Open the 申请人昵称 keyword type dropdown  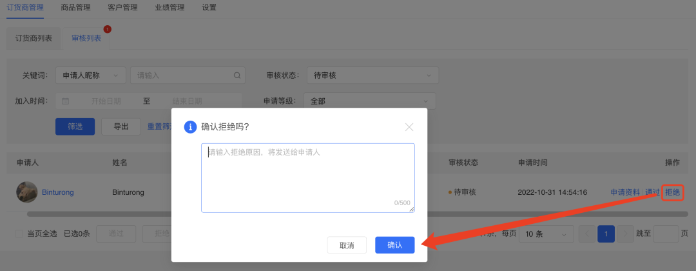pyautogui.click(x=91, y=75)
